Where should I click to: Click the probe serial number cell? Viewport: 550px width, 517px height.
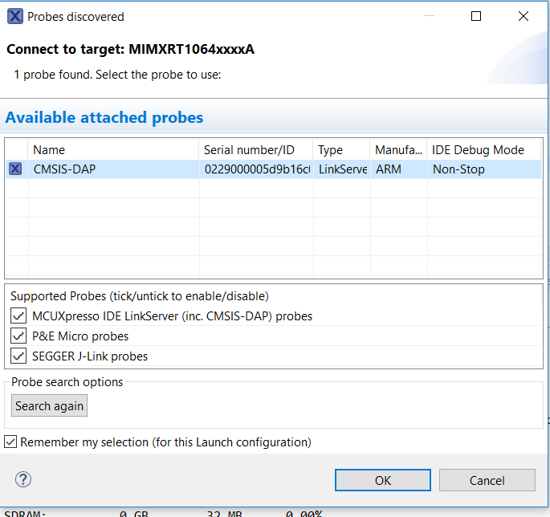pos(255,169)
